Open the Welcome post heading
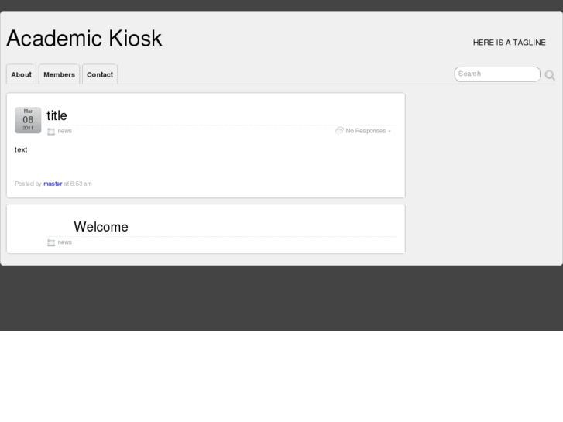Screen dimensions: 563x422 (101, 227)
